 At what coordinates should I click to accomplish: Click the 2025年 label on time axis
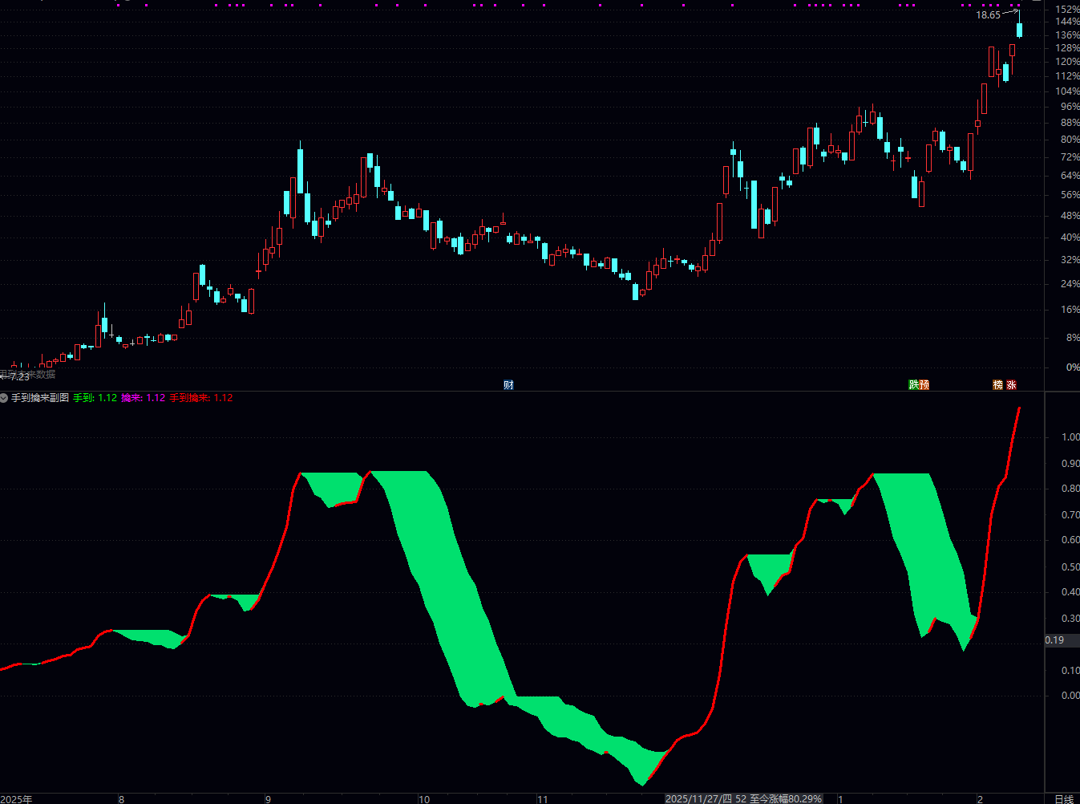[x=16, y=799]
